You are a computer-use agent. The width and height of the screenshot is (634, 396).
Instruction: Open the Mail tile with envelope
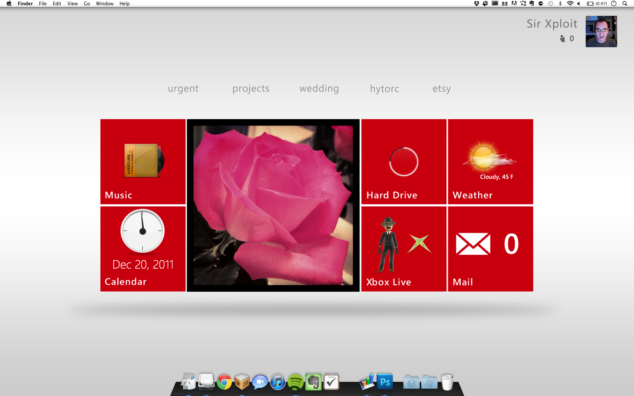point(490,249)
